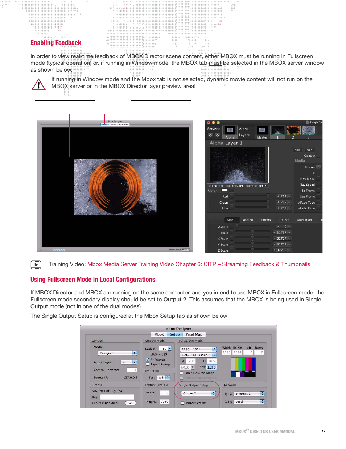Click the warning triangle icon

(38, 84)
